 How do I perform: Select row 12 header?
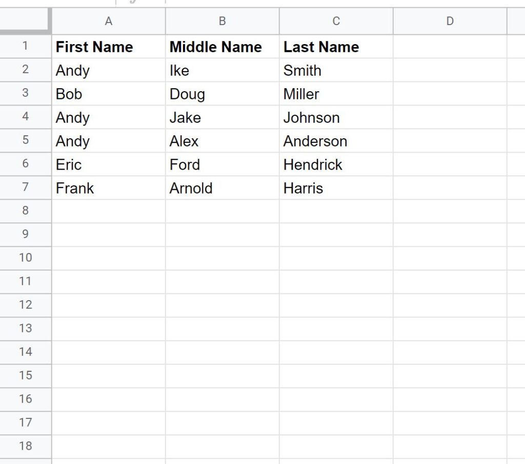pos(25,305)
